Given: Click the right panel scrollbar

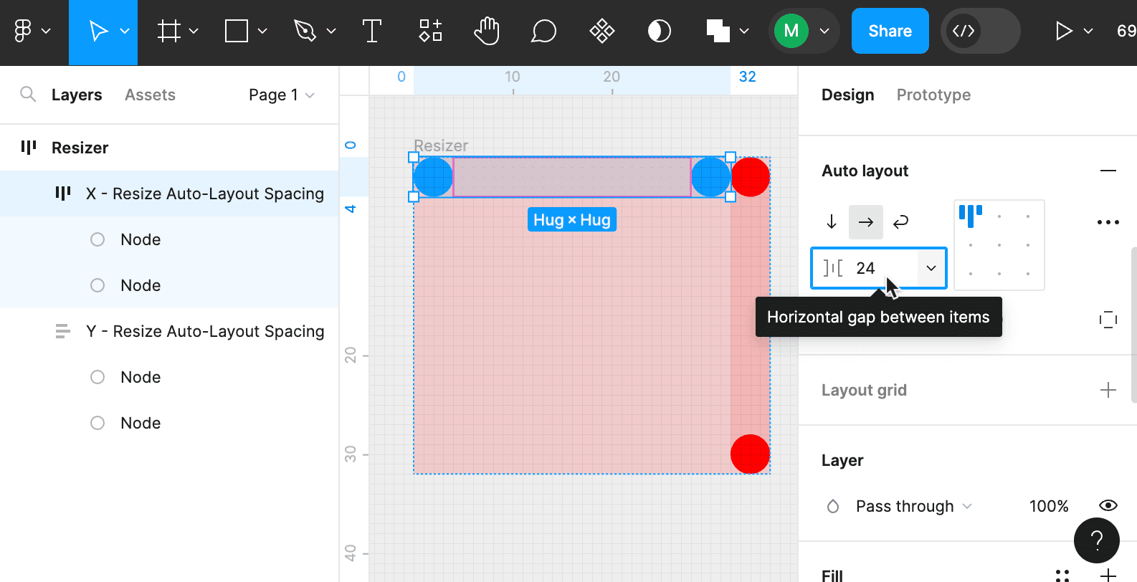Looking at the screenshot, I should tap(1133, 325).
